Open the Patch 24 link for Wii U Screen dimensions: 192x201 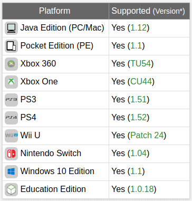pyautogui.click(x=147, y=136)
